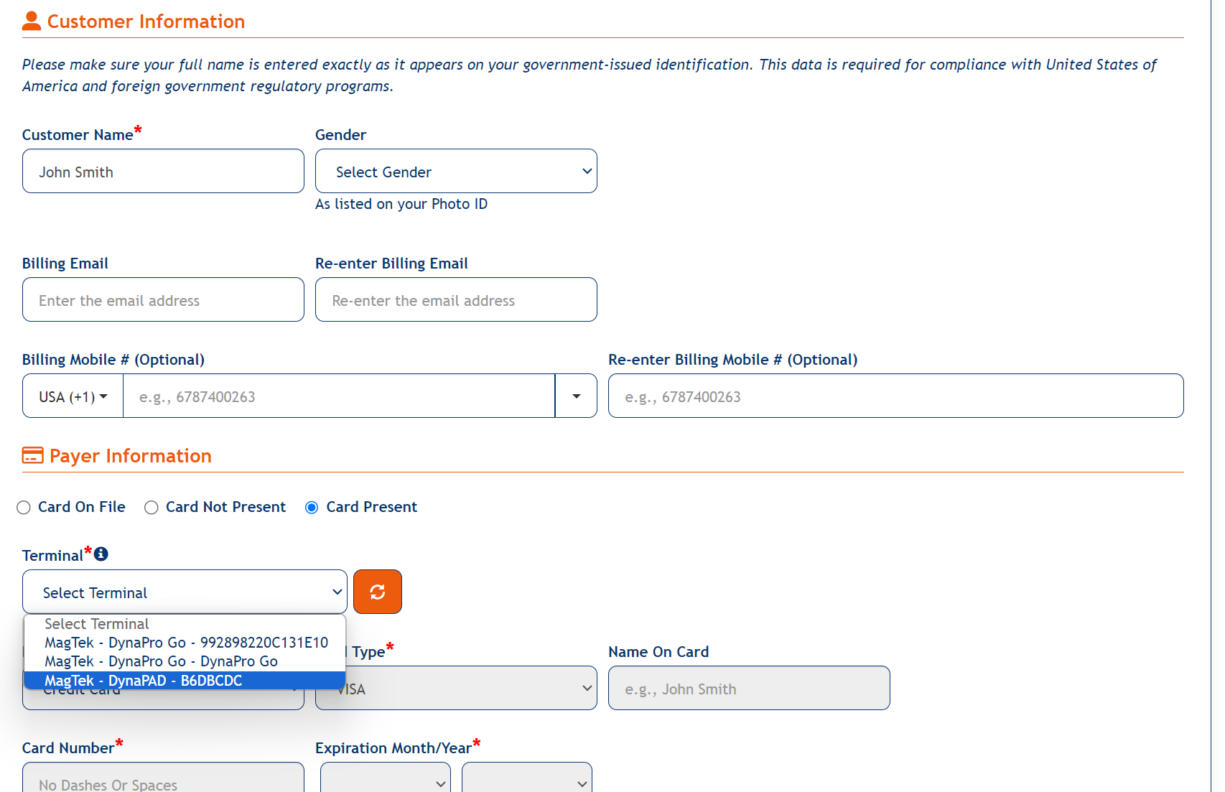
Task: Pick the MagTek - DynaPro Go - DynaPro Go option
Action: pyautogui.click(x=161, y=661)
